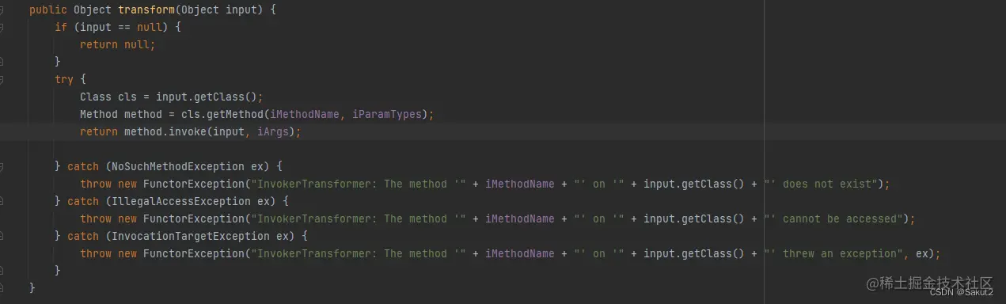Click the "' does not exist" string
1006x304 pixels.
pos(821,184)
